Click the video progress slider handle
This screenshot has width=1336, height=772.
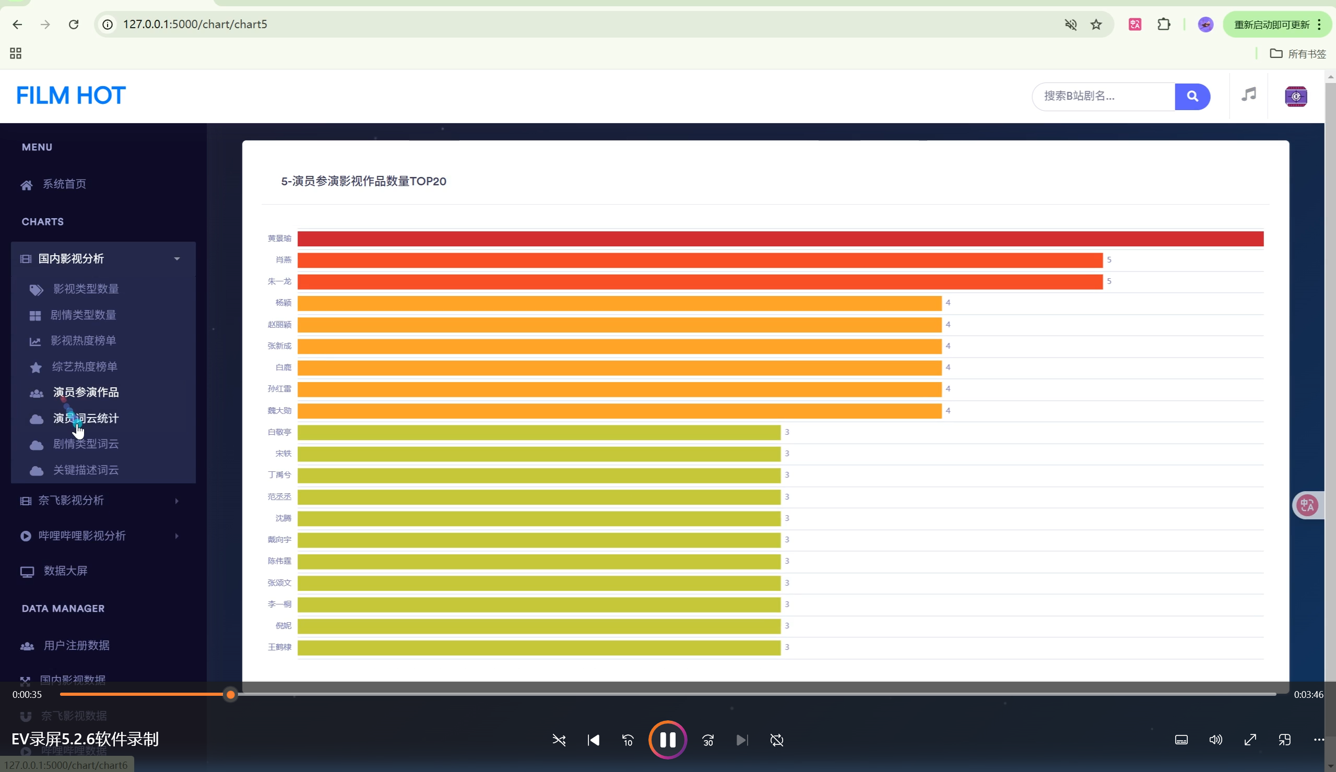pyautogui.click(x=231, y=694)
